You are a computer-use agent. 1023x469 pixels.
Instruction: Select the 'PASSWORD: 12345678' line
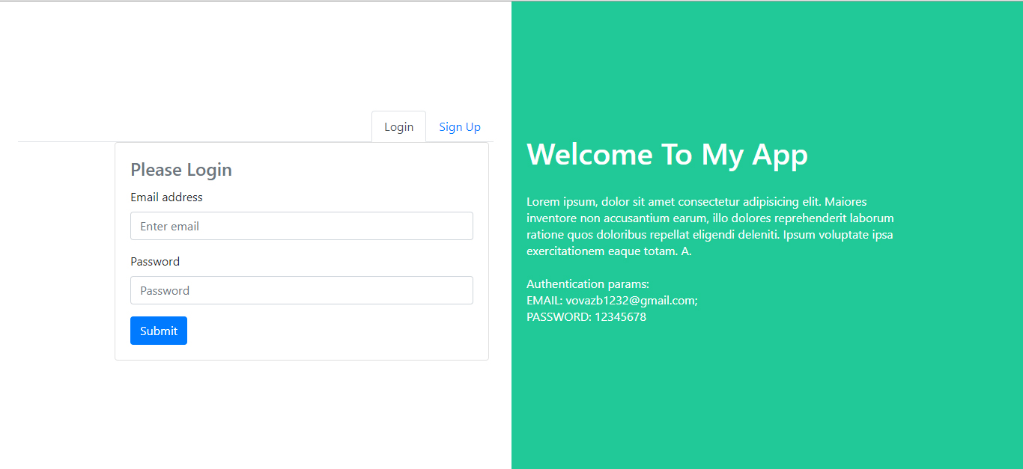point(586,317)
